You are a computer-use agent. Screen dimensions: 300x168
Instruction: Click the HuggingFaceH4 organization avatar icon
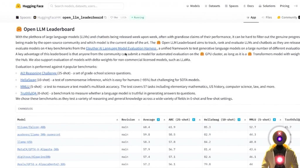pyautogui.click(x=35, y=17)
